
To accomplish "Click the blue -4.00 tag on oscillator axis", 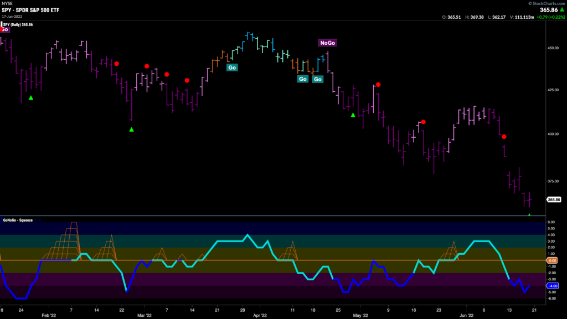I will [552, 286].
